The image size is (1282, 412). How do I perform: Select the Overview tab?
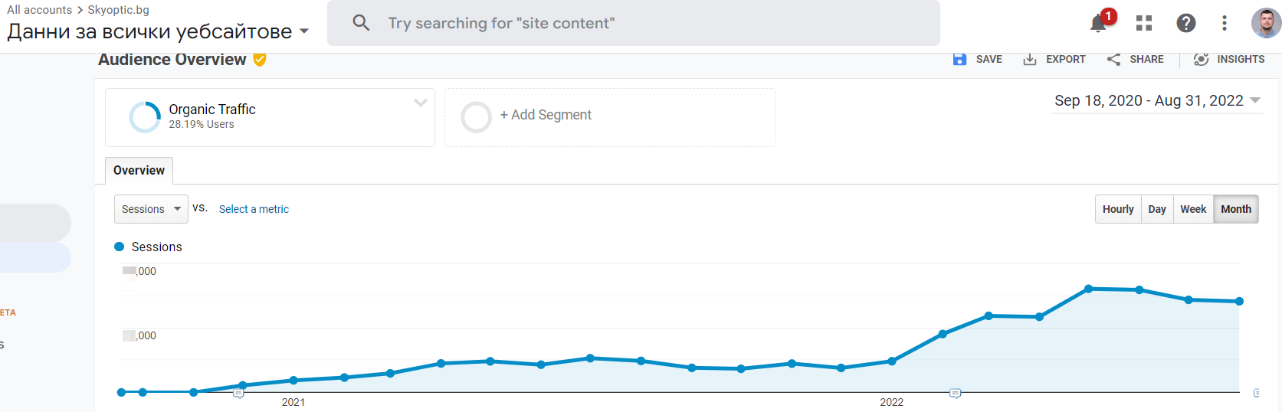139,171
